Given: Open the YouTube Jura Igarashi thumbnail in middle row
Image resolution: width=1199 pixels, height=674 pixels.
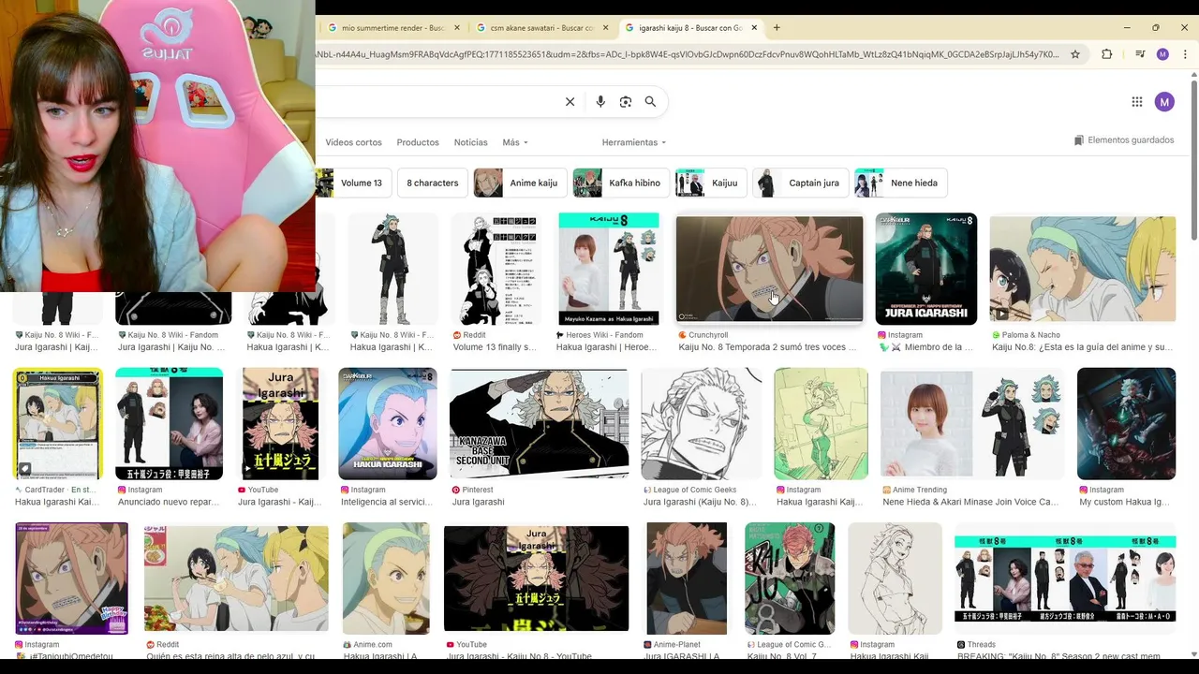Looking at the screenshot, I should pos(280,424).
